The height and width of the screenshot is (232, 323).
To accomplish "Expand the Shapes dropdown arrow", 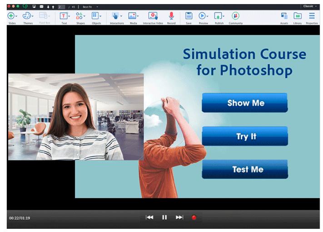I will pyautogui.click(x=84, y=16).
